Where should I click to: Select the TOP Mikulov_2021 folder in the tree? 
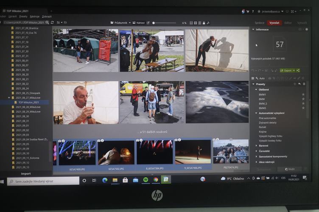[28, 102]
